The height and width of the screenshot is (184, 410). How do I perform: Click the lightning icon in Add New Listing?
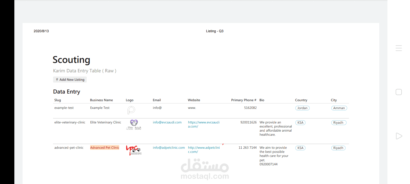click(57, 80)
